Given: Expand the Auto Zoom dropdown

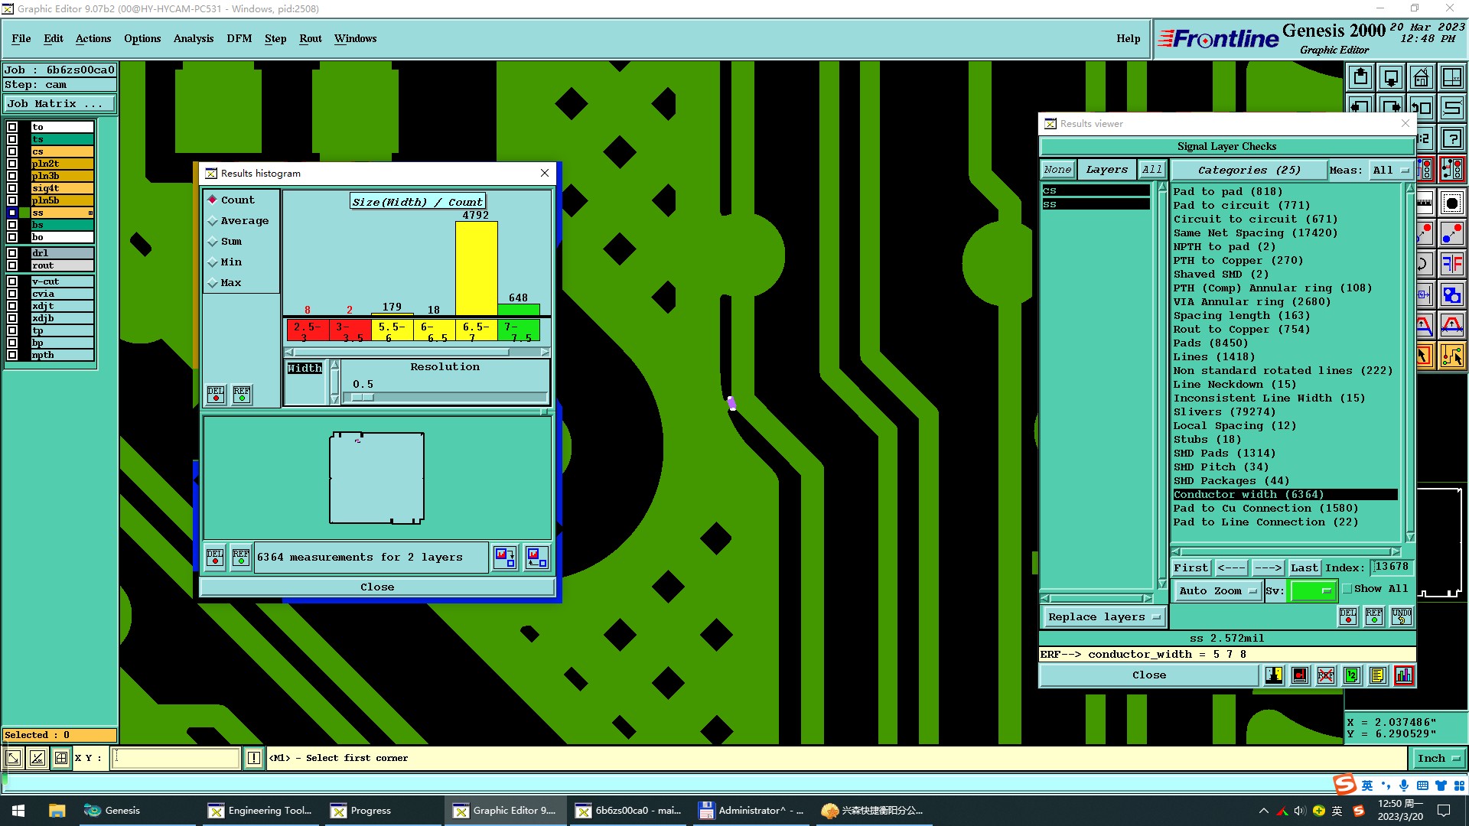Looking at the screenshot, I should [1217, 591].
